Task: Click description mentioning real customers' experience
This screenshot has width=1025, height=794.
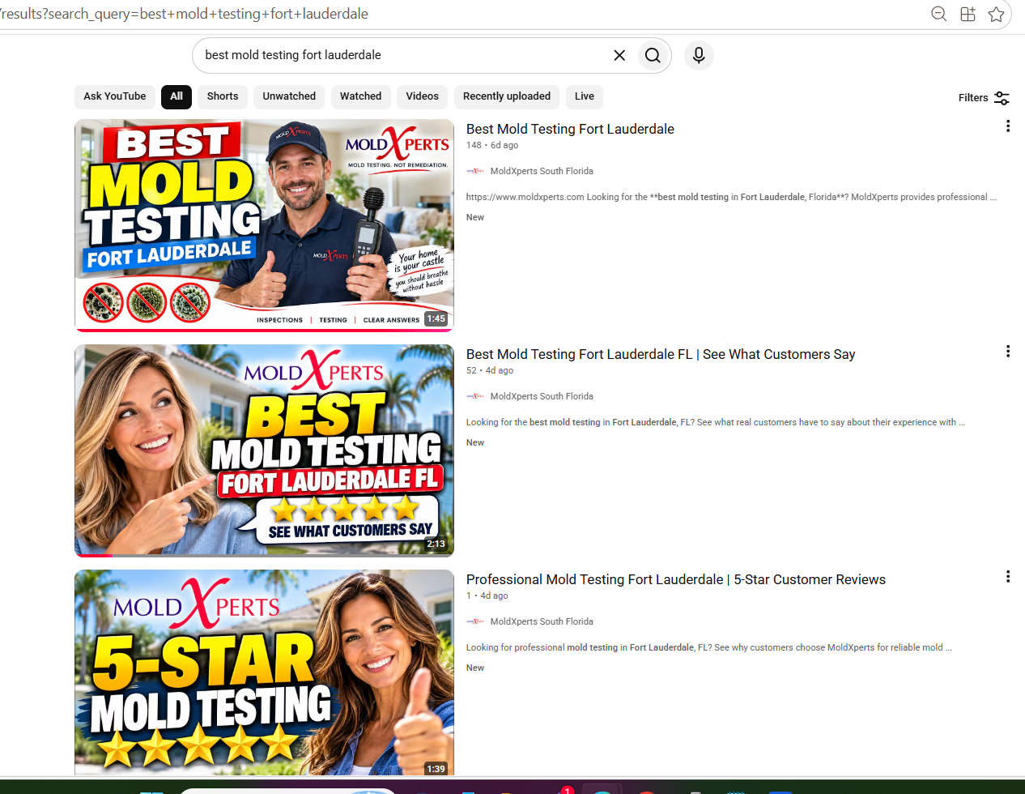Action: [716, 422]
